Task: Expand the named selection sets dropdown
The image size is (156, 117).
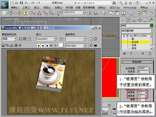Action: 84,12
